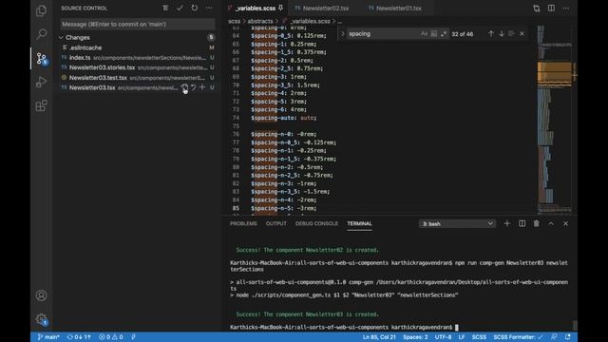Viewport: 608px width, 342px height.
Task: Open the Accounts menu icon
Action: pyautogui.click(x=41, y=295)
